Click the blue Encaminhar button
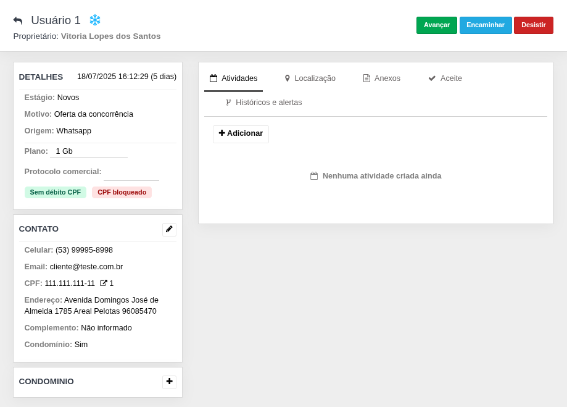567x407 pixels. 486,25
